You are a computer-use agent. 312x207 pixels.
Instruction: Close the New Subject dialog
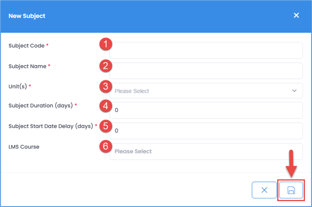coord(296,15)
